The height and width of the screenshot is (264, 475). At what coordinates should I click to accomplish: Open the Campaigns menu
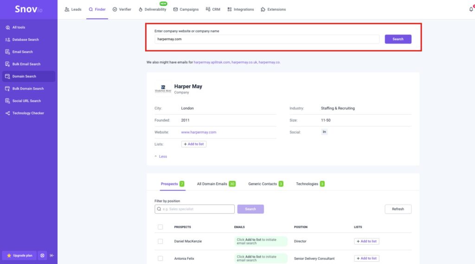[x=186, y=9]
